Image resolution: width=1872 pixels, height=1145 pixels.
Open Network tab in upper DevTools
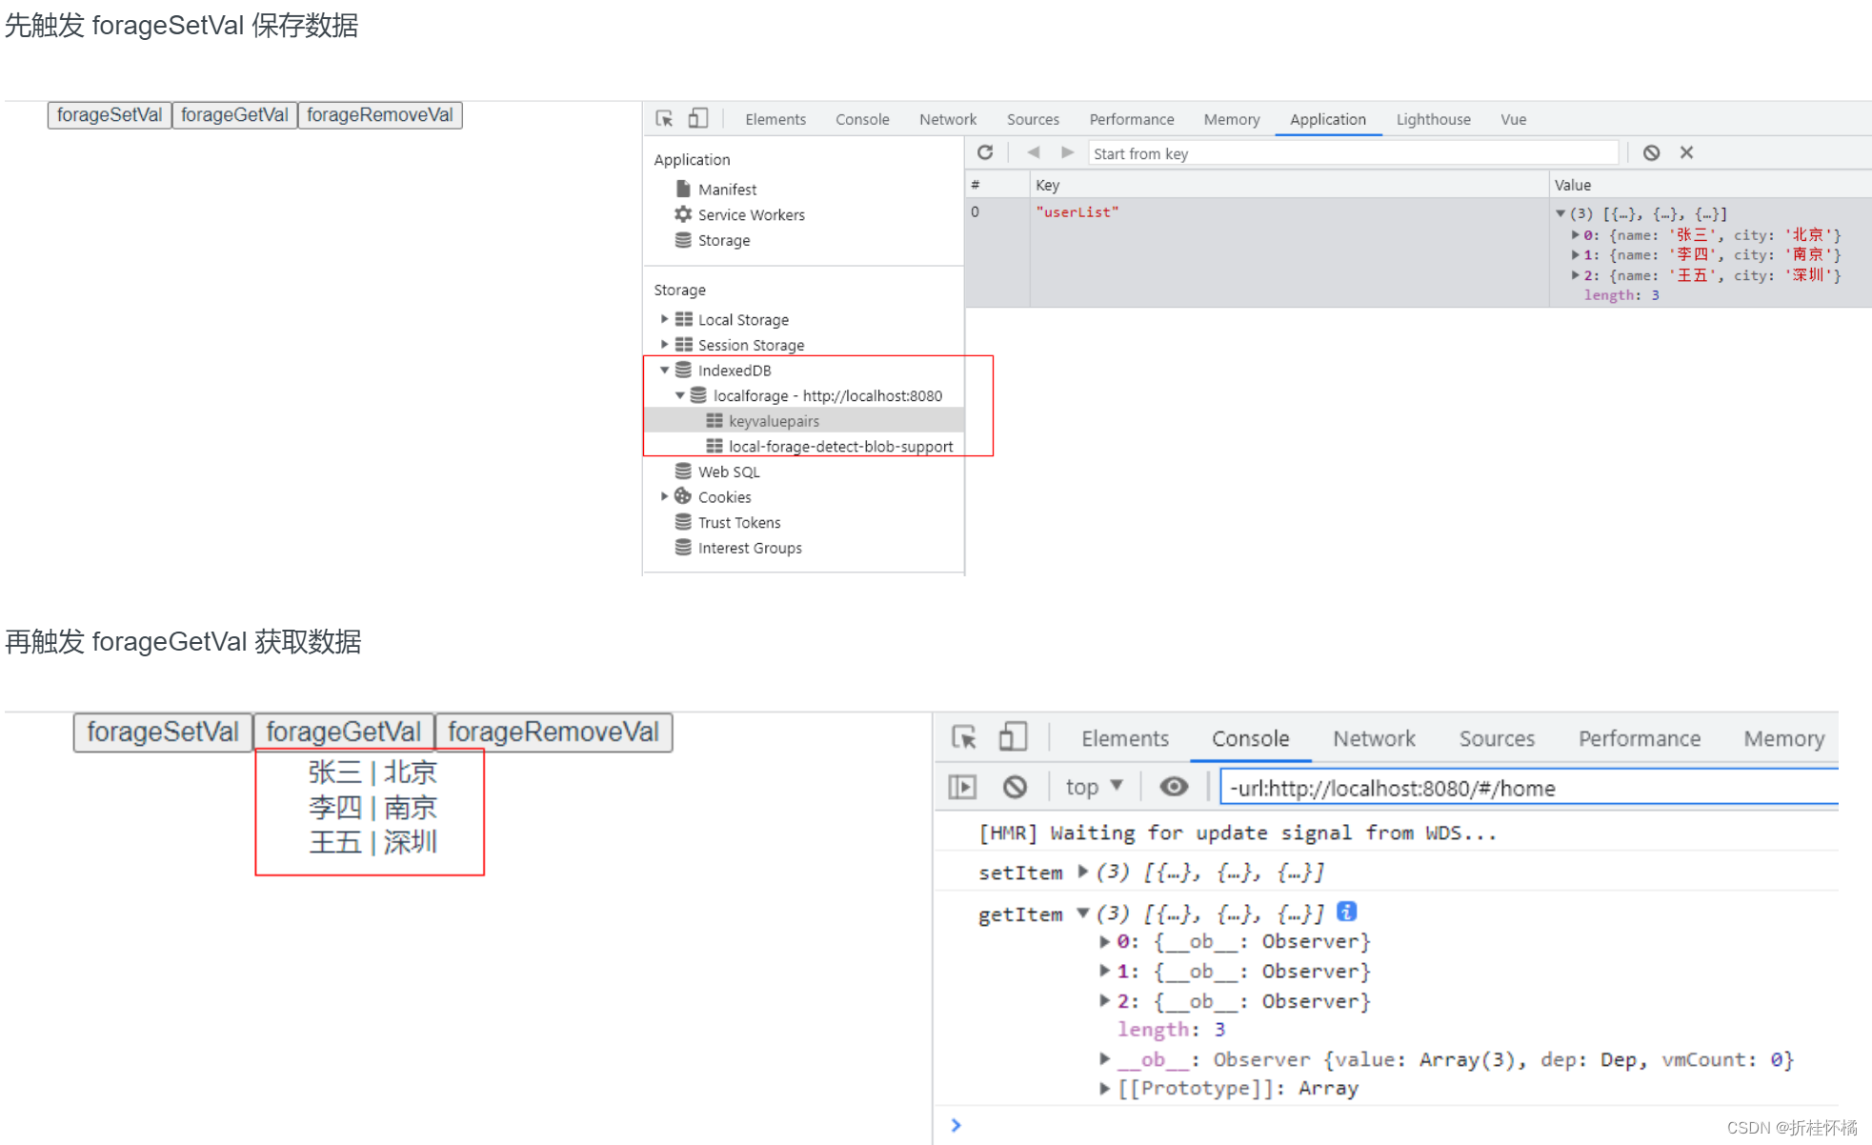(x=948, y=119)
